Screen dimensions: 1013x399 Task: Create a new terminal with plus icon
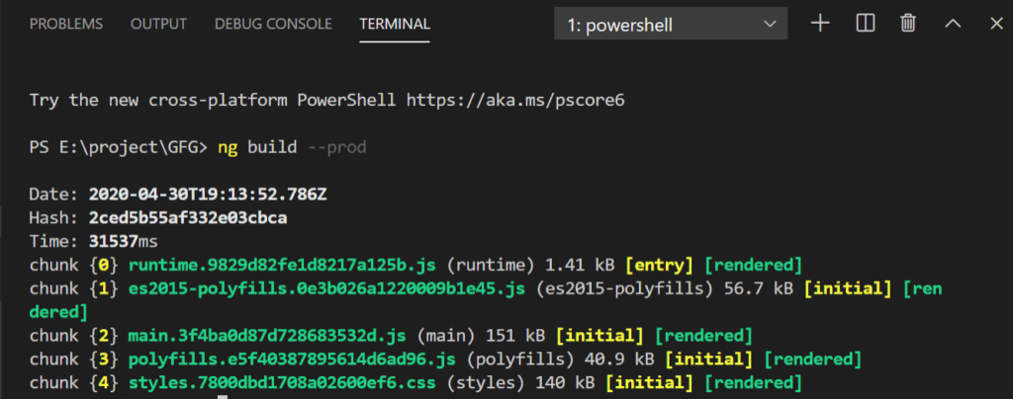click(820, 24)
